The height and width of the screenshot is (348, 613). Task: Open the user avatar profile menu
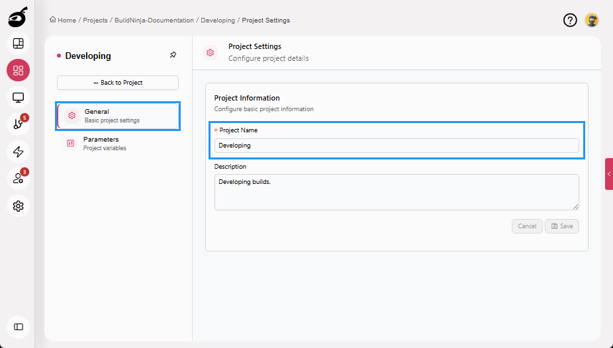(x=592, y=20)
